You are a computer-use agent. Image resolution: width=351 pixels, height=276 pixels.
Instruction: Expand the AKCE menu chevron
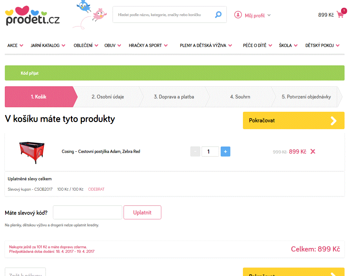click(x=22, y=45)
